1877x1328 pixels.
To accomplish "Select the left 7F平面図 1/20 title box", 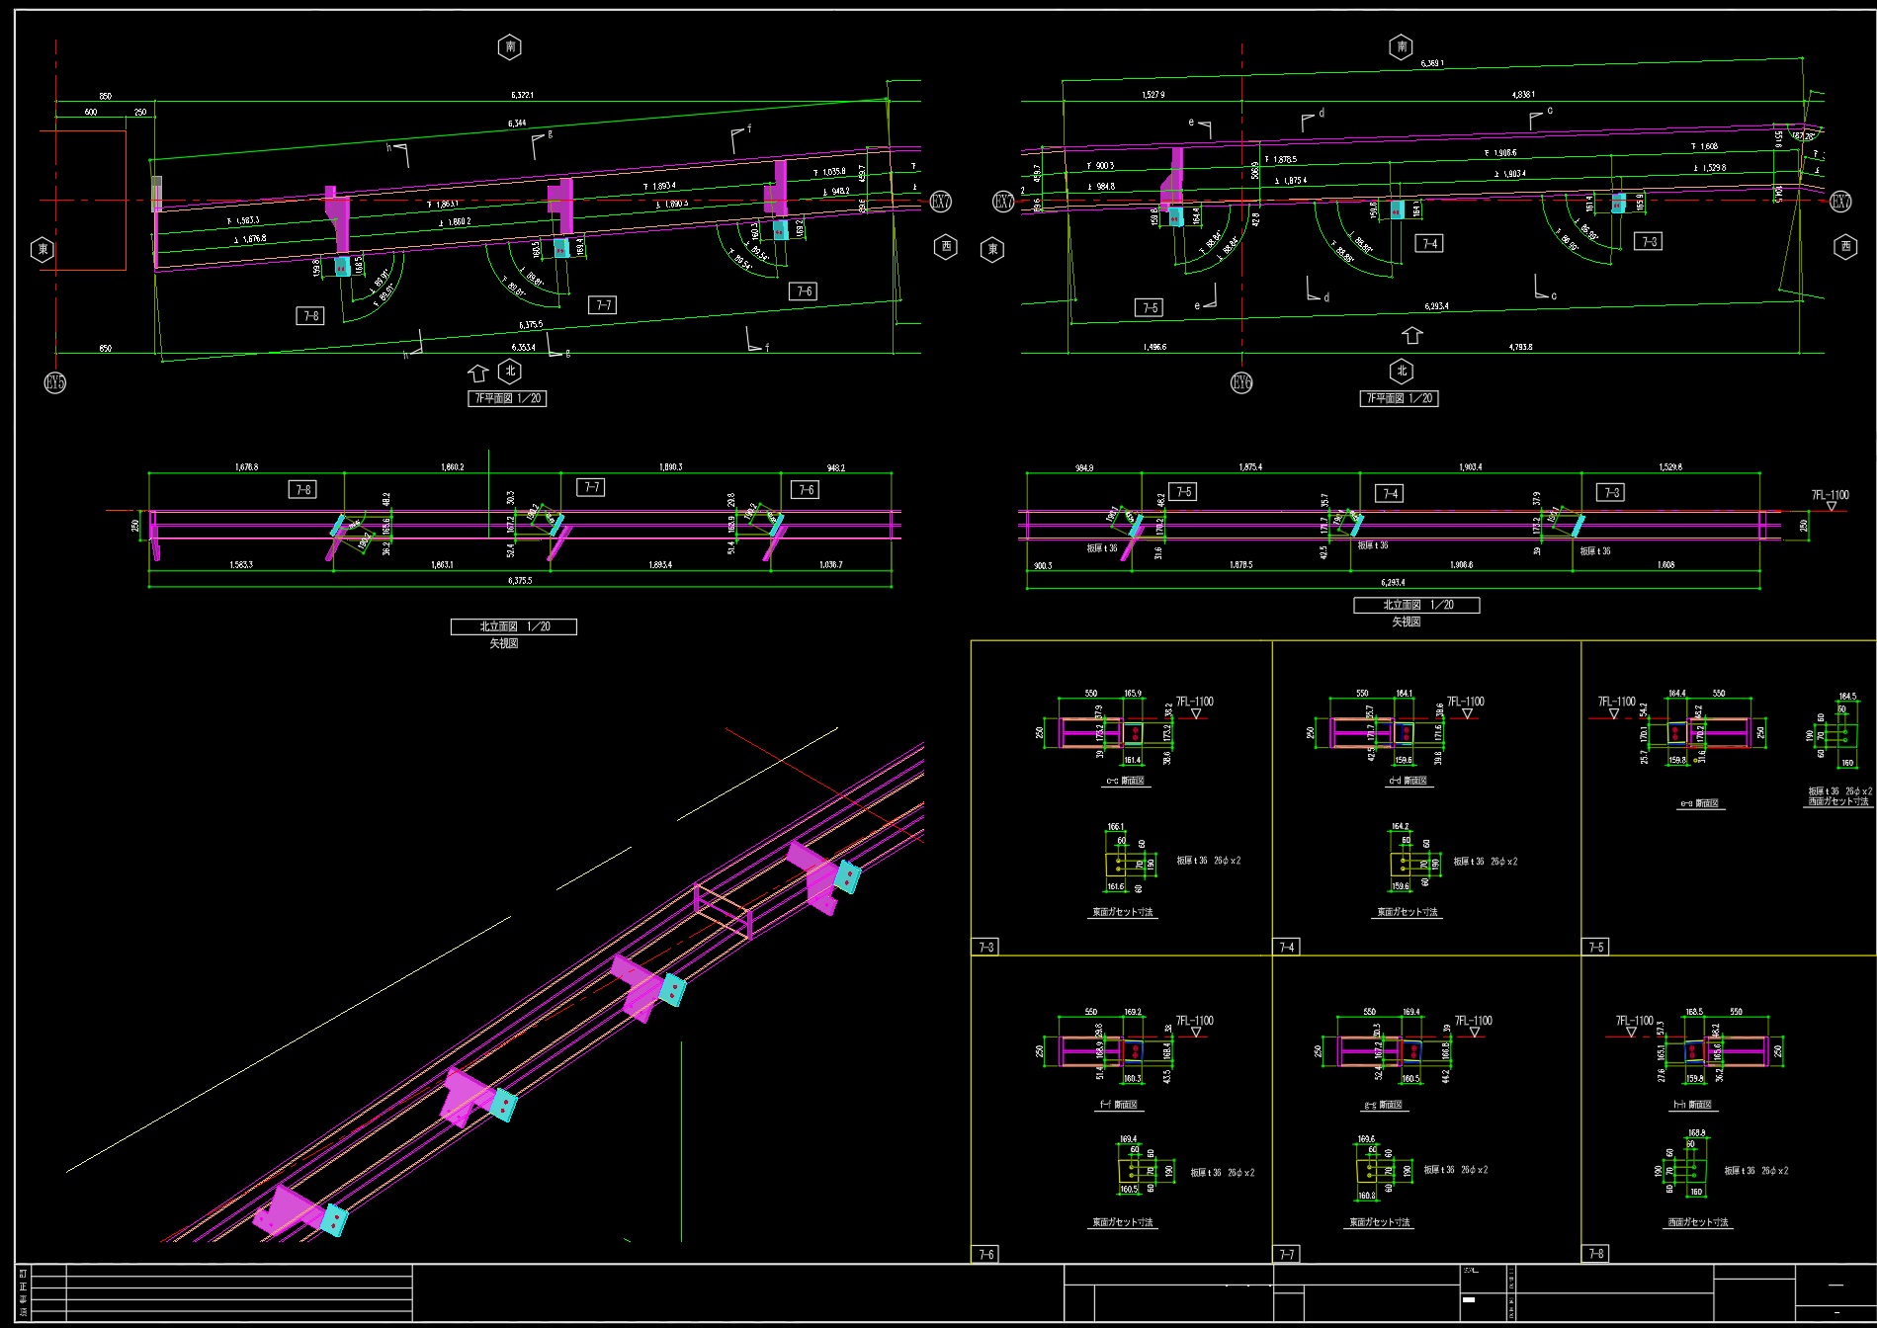I will [x=507, y=398].
